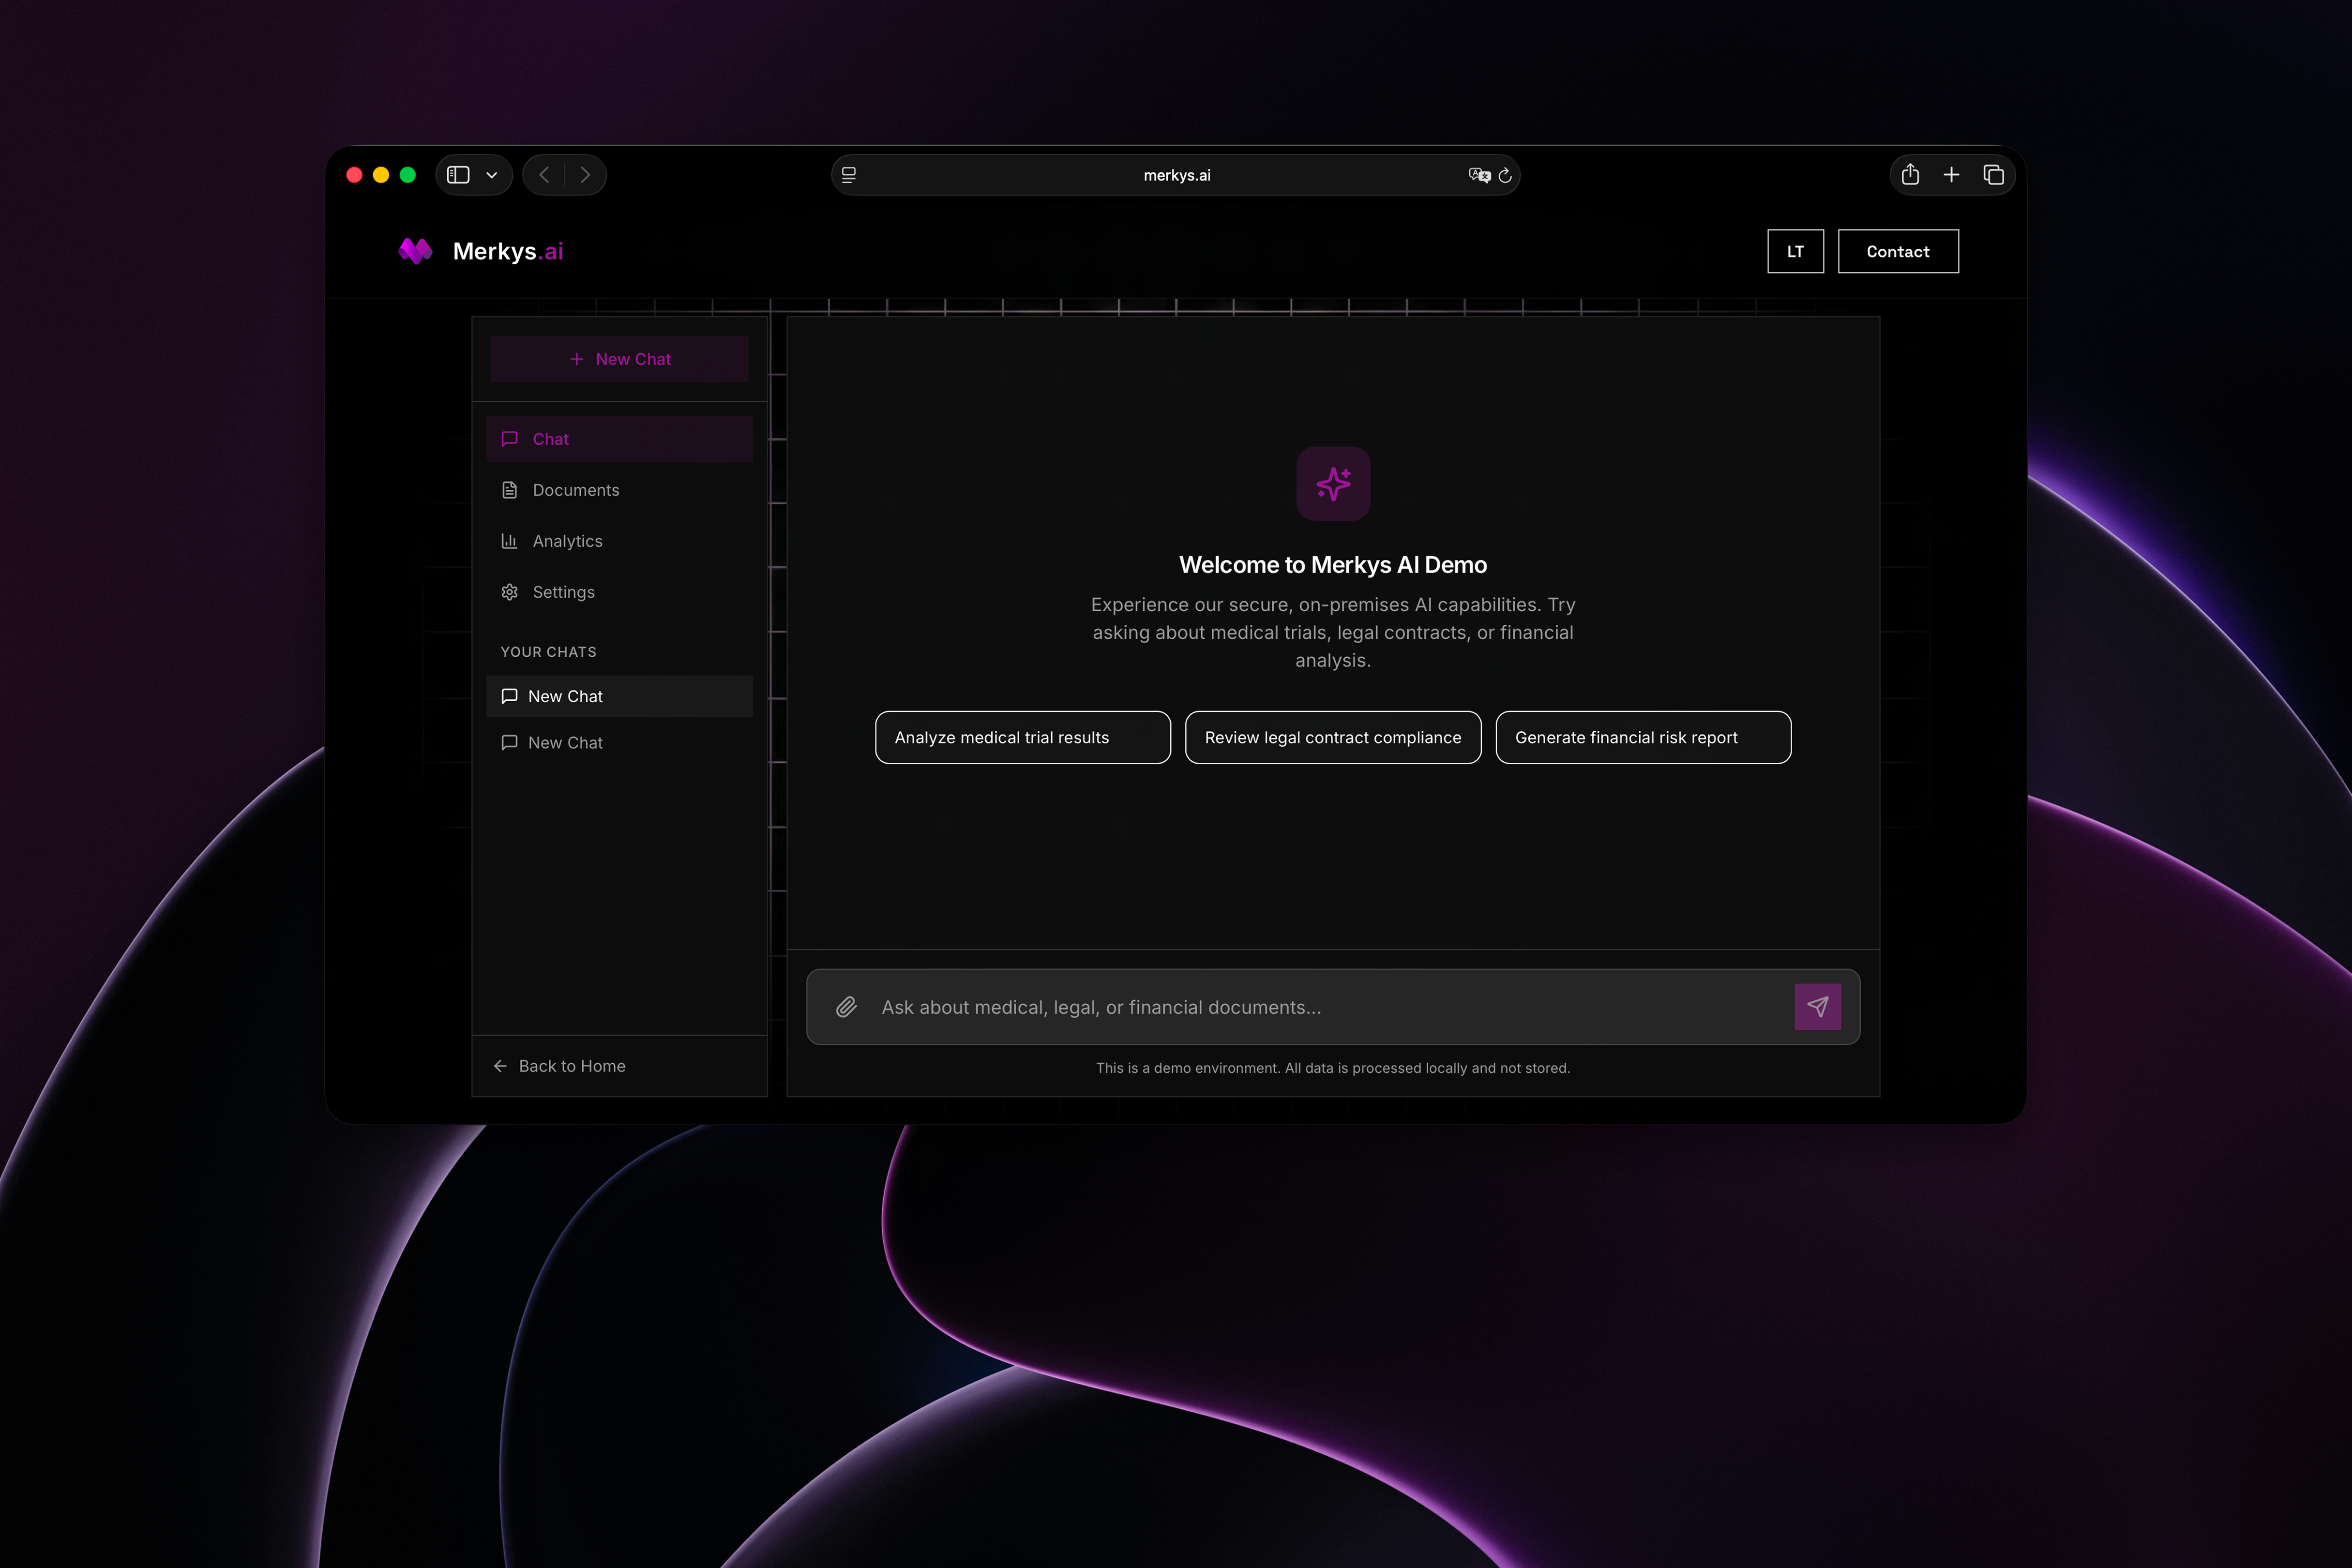This screenshot has width=2352, height=1568.
Task: Click the merkys.ai address bar
Action: pyautogui.click(x=1176, y=175)
